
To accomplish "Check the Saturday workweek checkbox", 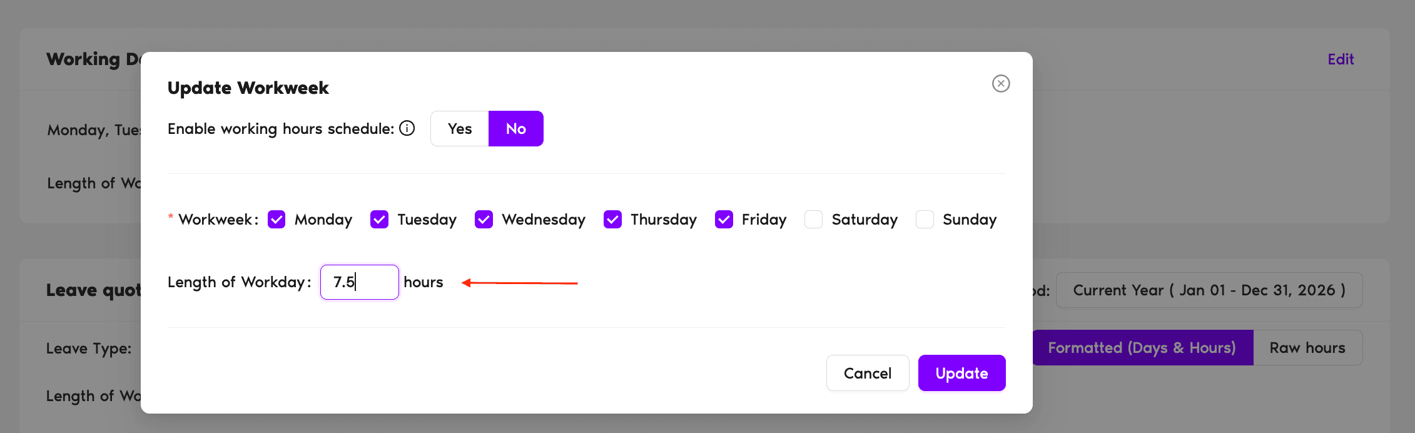I will [x=813, y=219].
